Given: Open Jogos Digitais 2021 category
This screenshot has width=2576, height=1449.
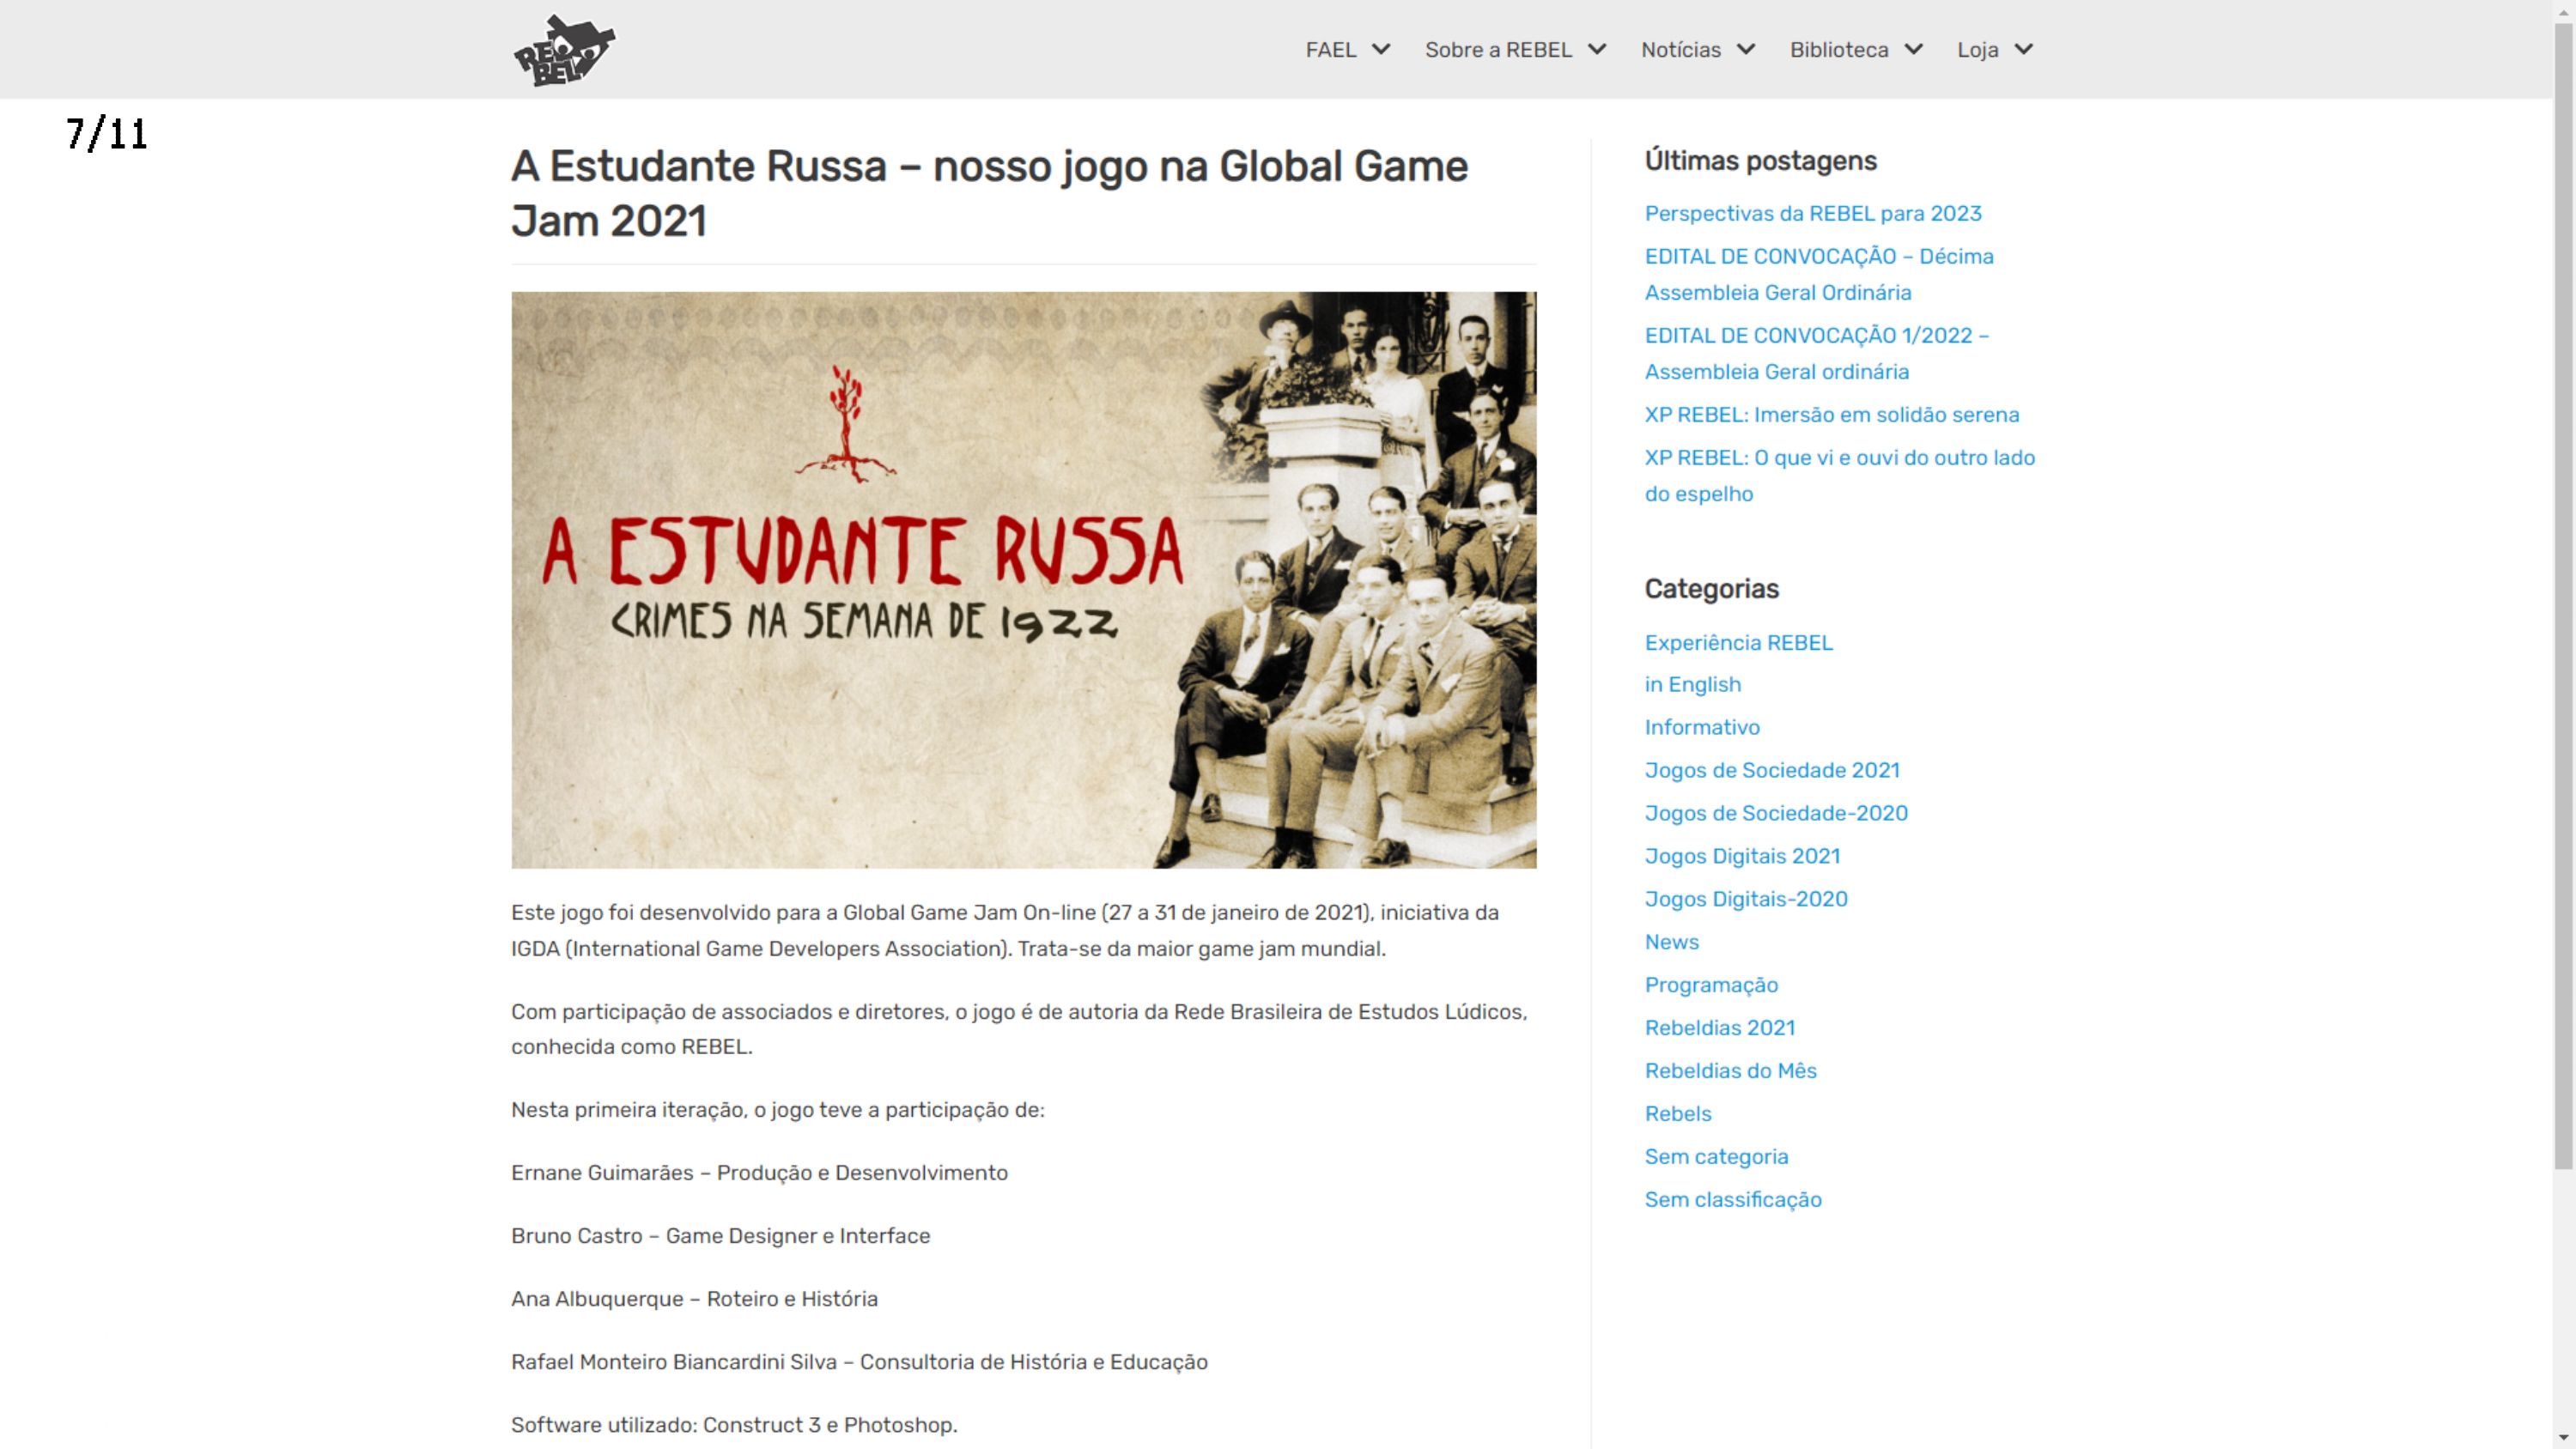Looking at the screenshot, I should point(1743,856).
